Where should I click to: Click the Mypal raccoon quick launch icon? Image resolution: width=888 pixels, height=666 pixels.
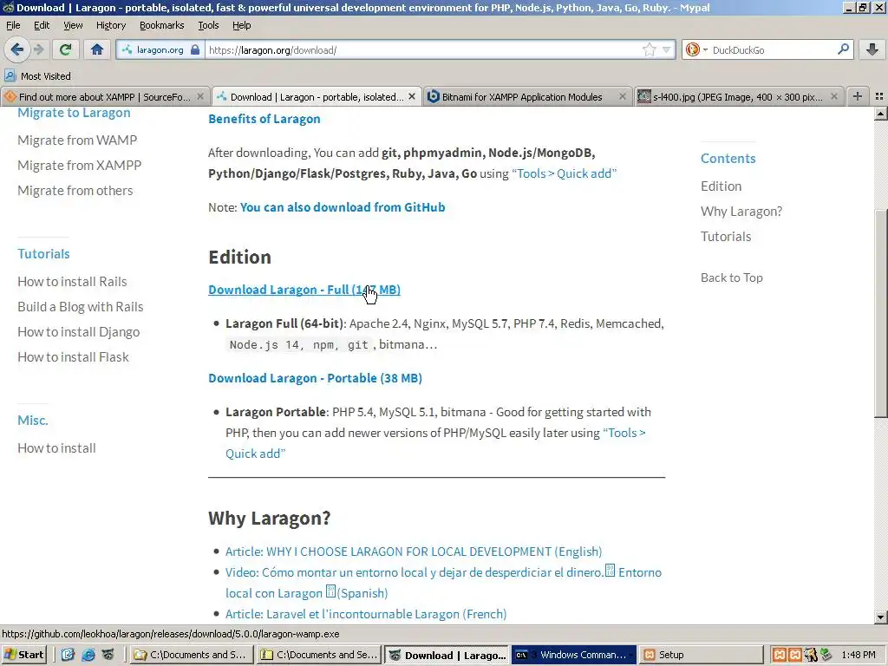pyautogui.click(x=108, y=655)
